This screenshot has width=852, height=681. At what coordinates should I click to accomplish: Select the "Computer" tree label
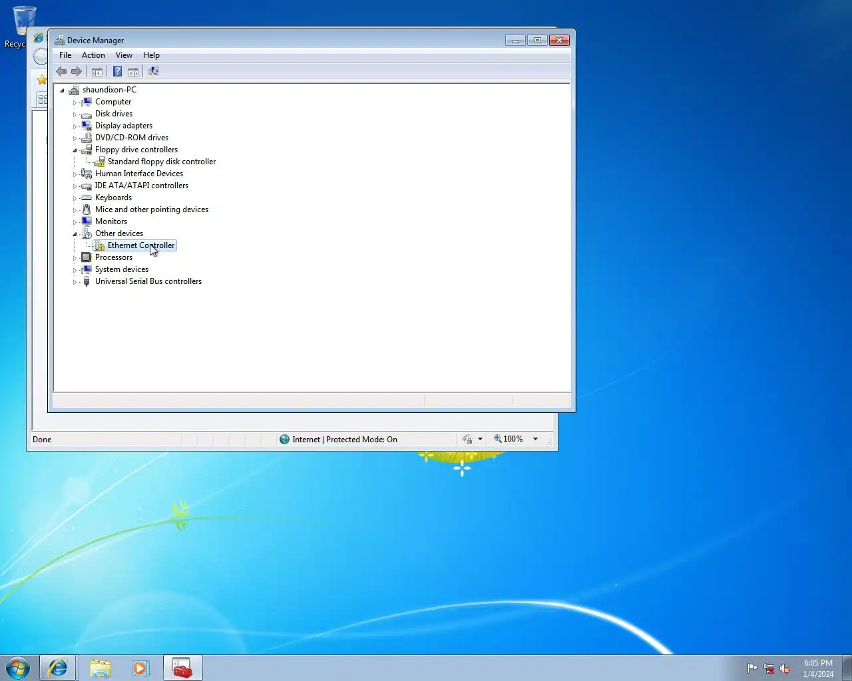(113, 102)
